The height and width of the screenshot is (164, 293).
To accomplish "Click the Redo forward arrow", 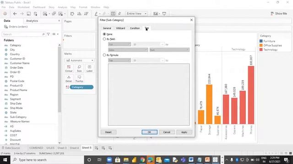I will pos(22,14).
